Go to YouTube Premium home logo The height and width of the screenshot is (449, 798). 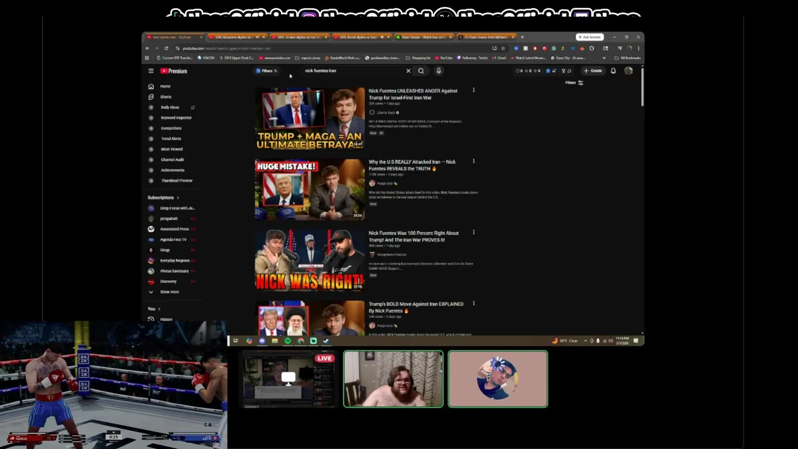click(x=173, y=71)
